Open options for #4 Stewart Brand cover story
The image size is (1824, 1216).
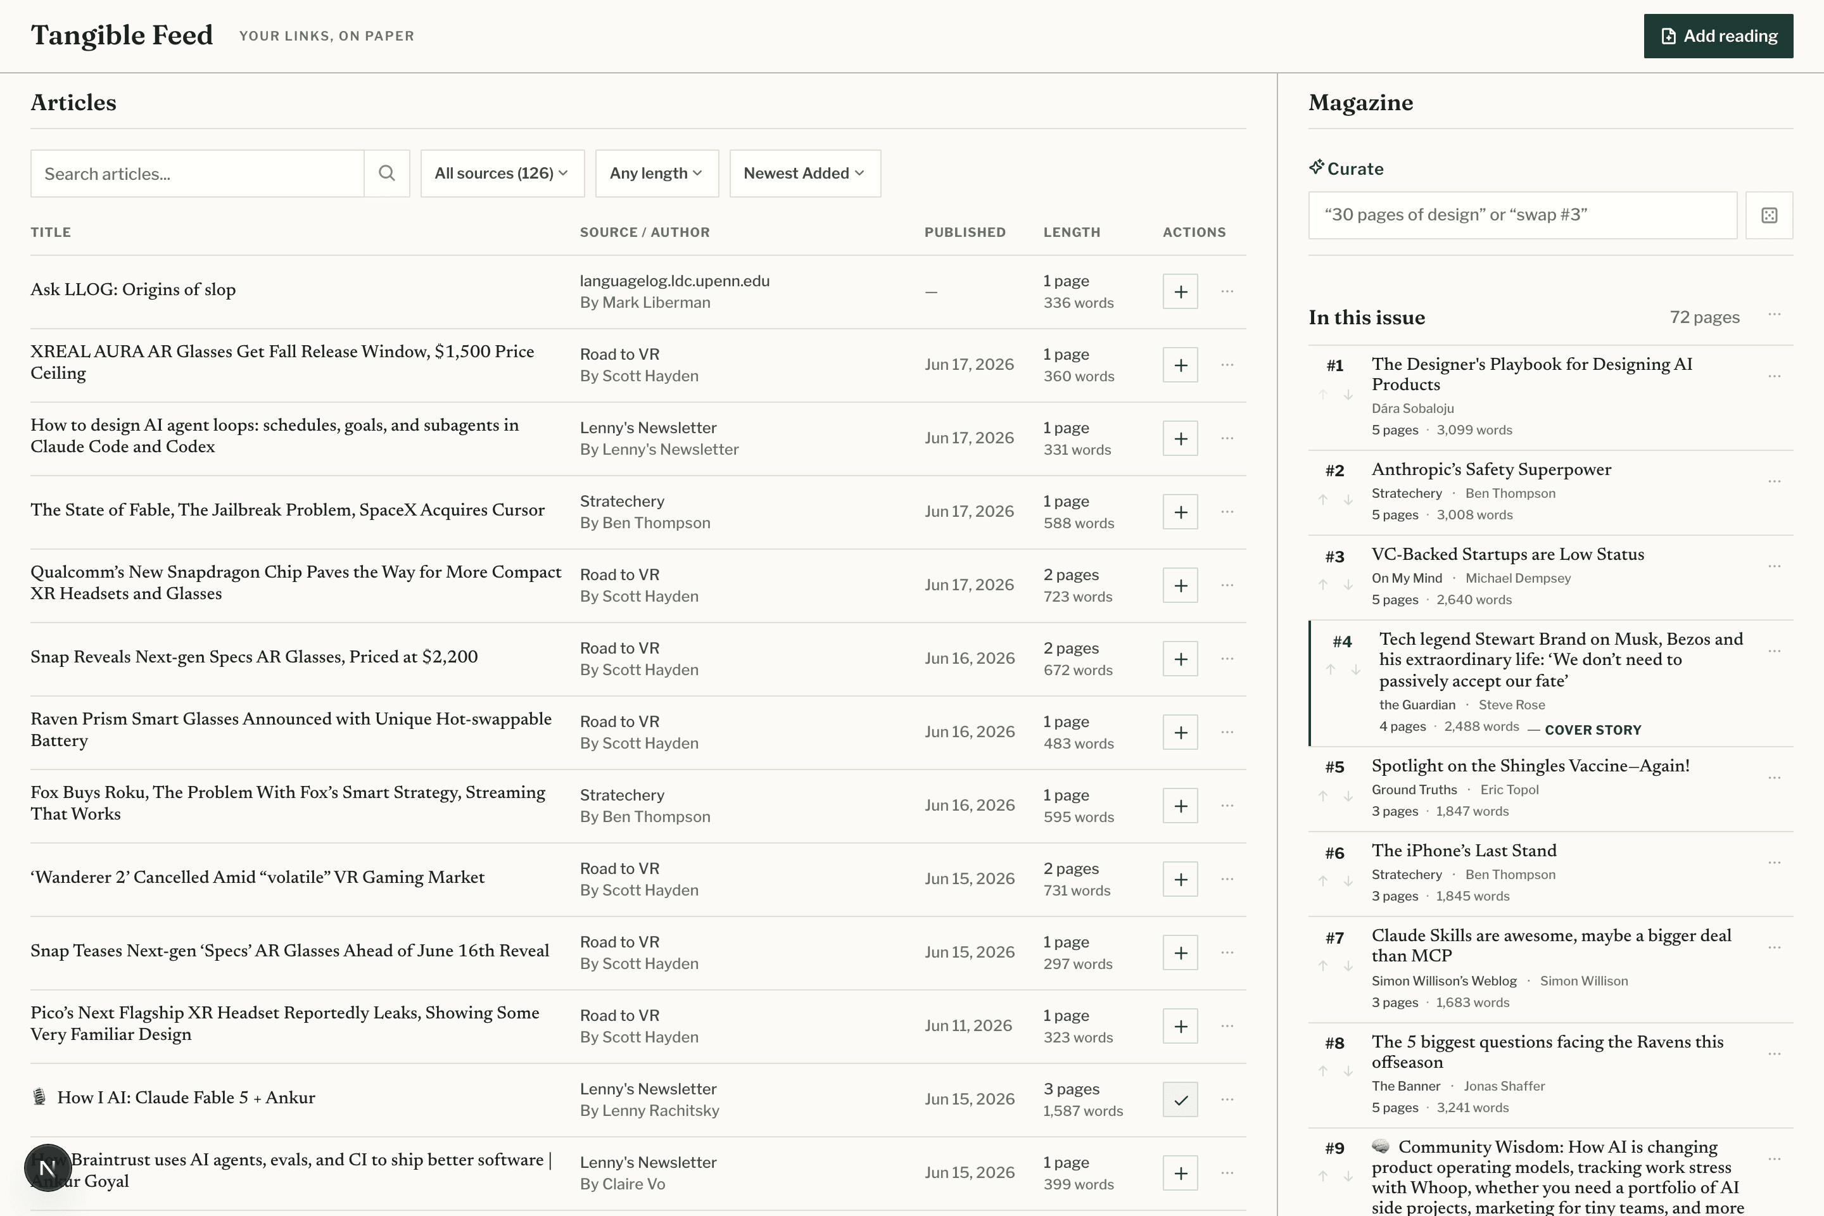[x=1775, y=652]
